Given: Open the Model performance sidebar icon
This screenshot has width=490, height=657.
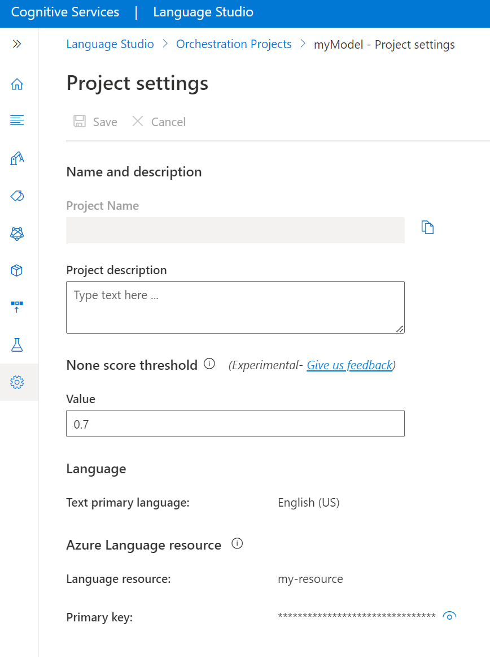Looking at the screenshot, I should [x=17, y=233].
